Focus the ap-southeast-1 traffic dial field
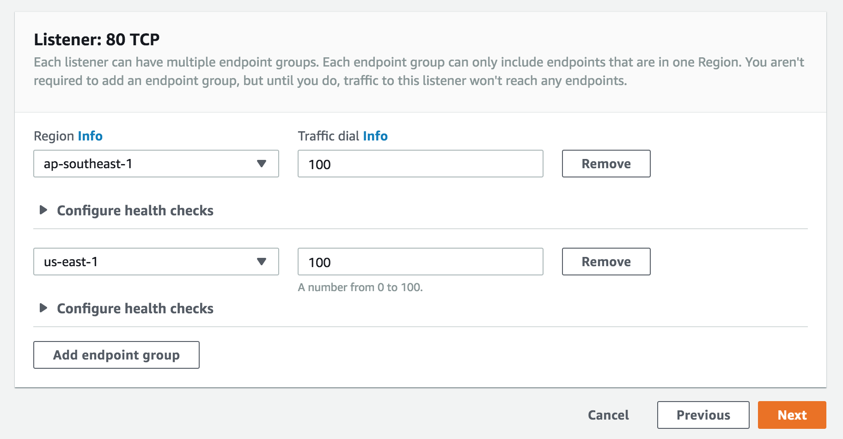Image resolution: width=843 pixels, height=439 pixels. click(x=421, y=164)
